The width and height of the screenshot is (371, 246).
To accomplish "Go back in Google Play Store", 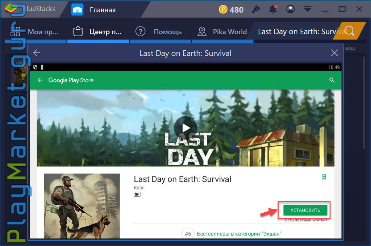I will tap(40, 80).
